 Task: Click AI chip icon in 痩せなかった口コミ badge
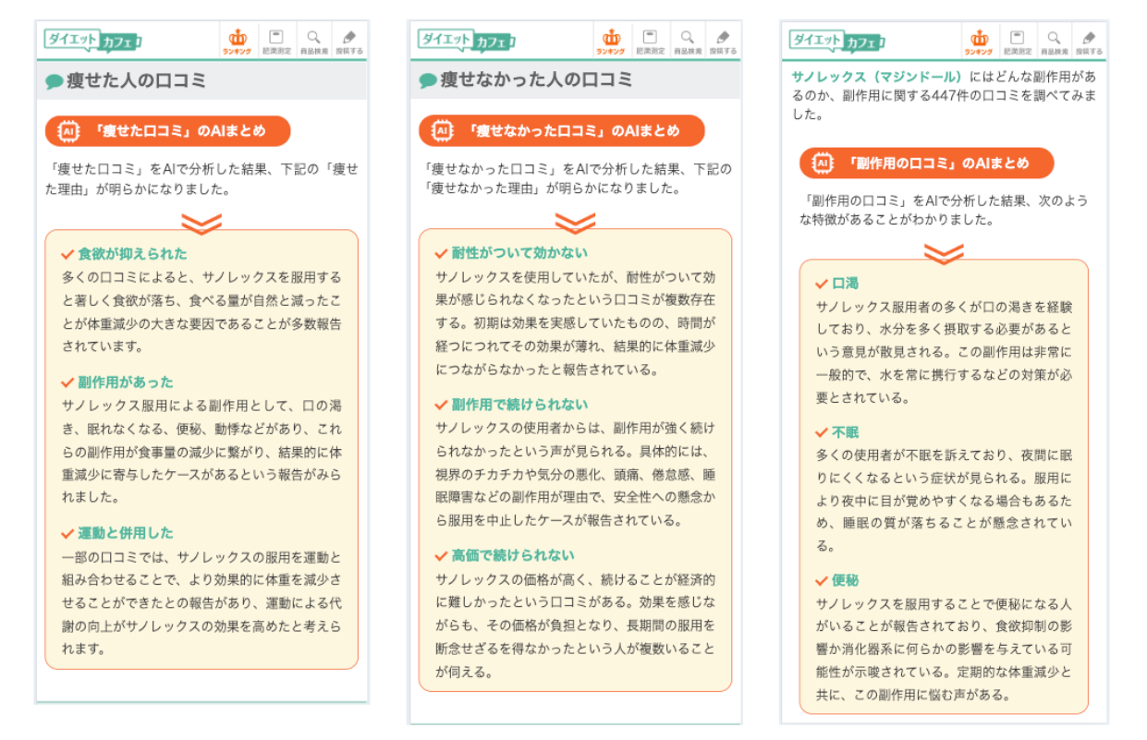[x=441, y=131]
